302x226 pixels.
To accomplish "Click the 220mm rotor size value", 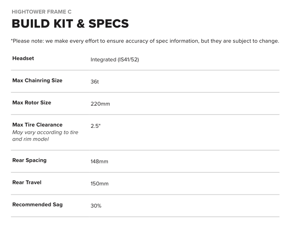I will [100, 104].
